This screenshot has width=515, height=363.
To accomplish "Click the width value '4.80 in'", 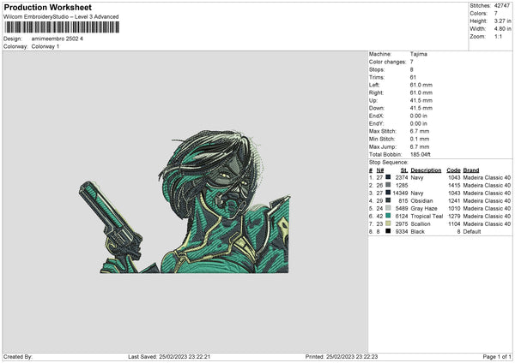I will (502, 29).
